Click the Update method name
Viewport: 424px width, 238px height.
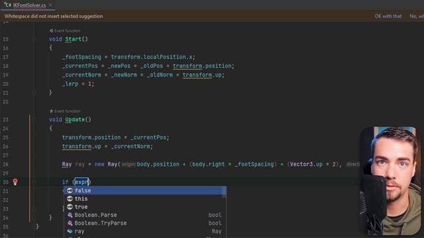[x=75, y=120]
